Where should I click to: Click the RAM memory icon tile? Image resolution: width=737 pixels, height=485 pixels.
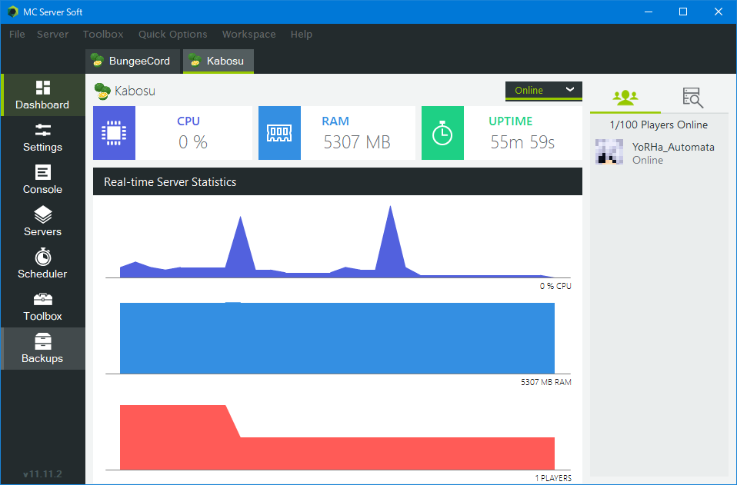point(279,133)
